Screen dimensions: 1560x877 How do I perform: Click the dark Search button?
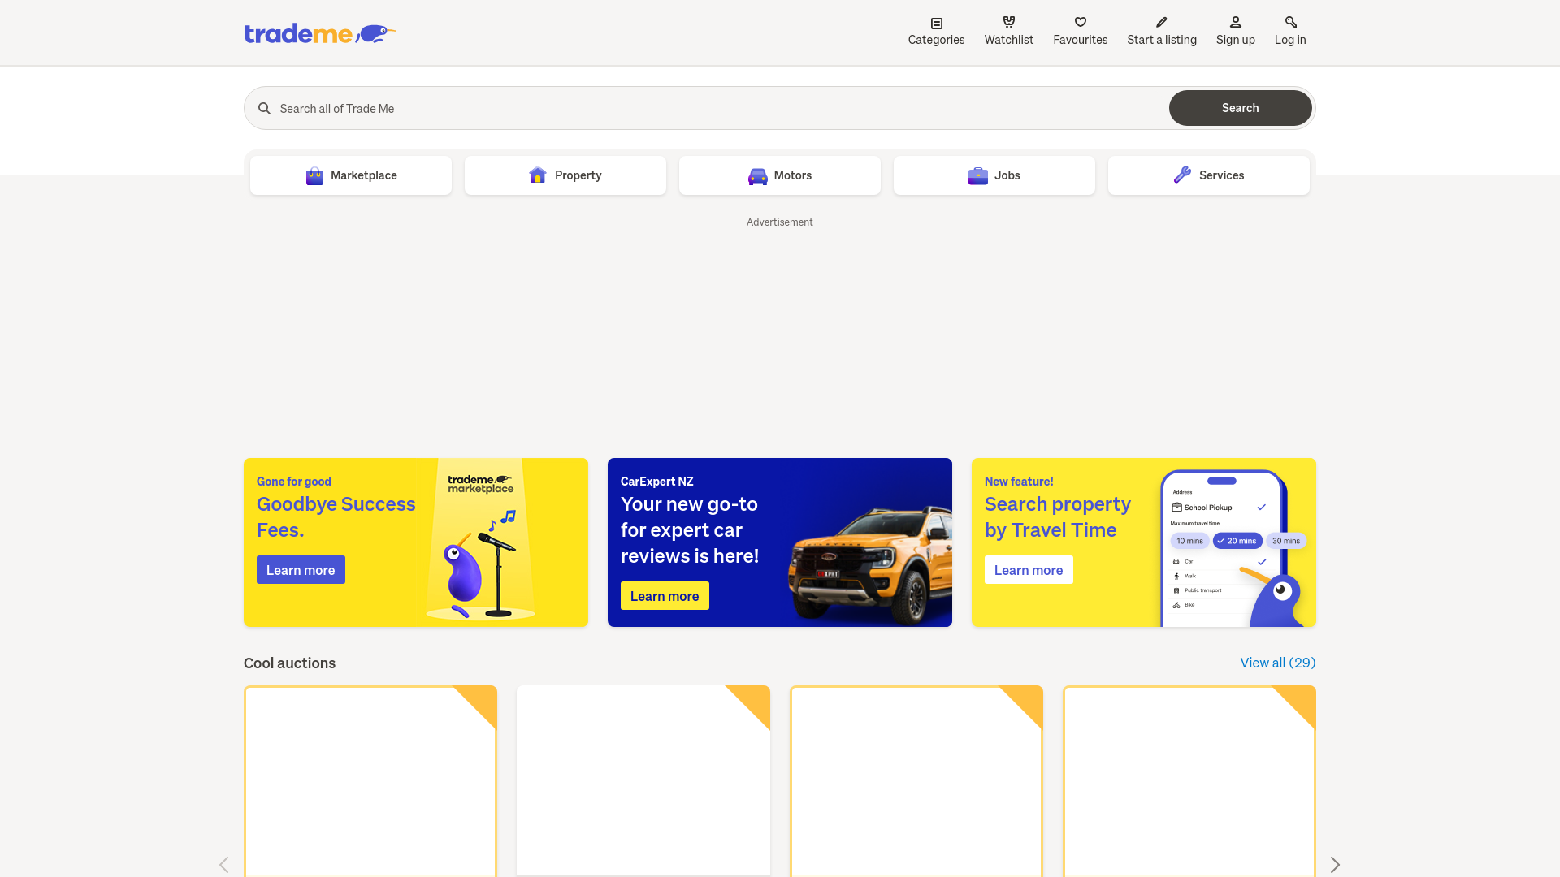pyautogui.click(x=1241, y=108)
